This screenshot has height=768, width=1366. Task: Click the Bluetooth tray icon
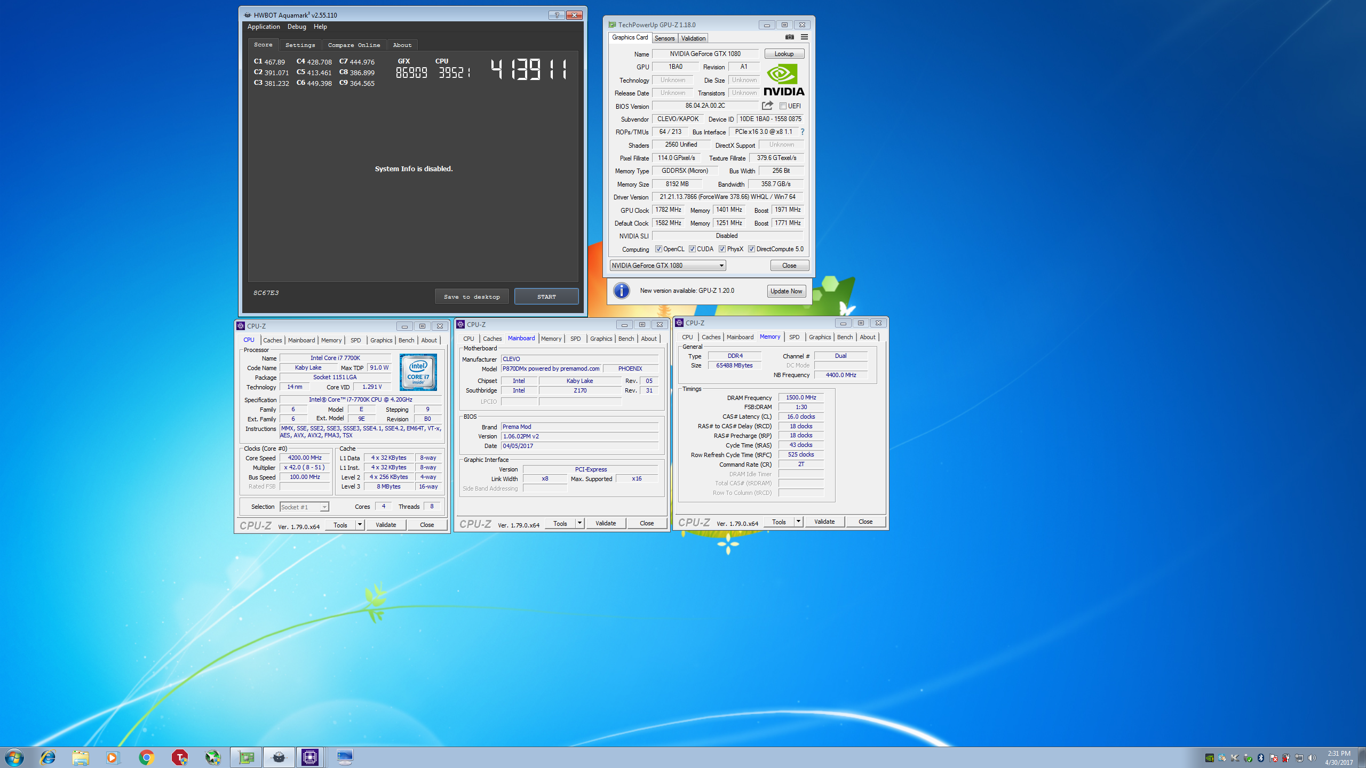click(x=1261, y=758)
